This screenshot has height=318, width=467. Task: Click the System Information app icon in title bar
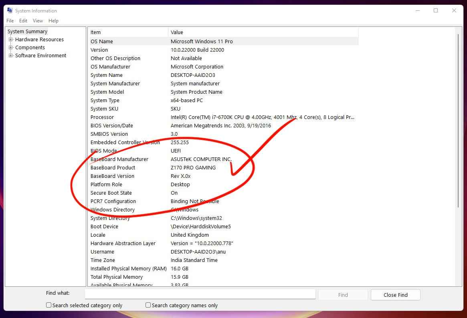(10, 10)
